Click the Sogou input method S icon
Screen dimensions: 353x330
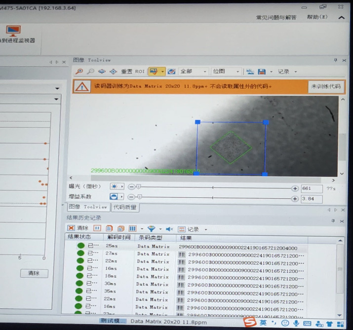[x=250, y=322]
